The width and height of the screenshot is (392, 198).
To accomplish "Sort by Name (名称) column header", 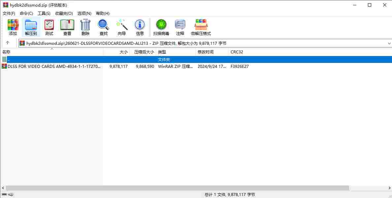I will tap(52, 52).
